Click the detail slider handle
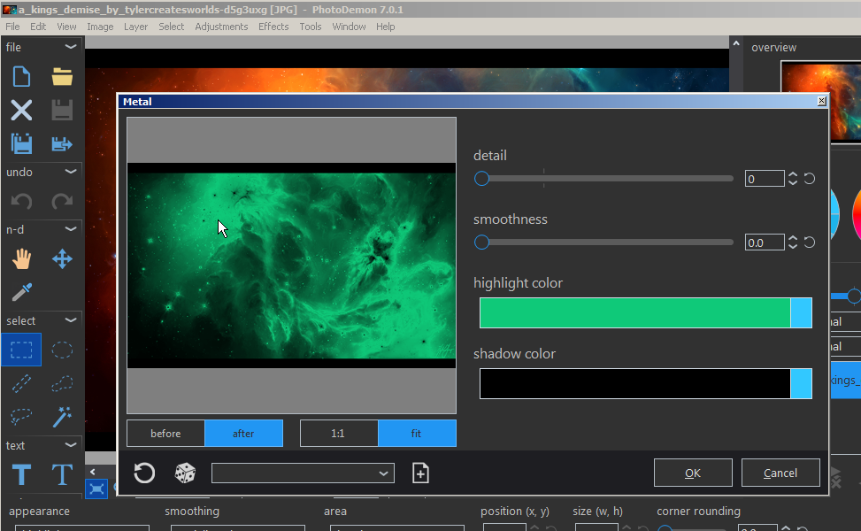 coord(481,179)
